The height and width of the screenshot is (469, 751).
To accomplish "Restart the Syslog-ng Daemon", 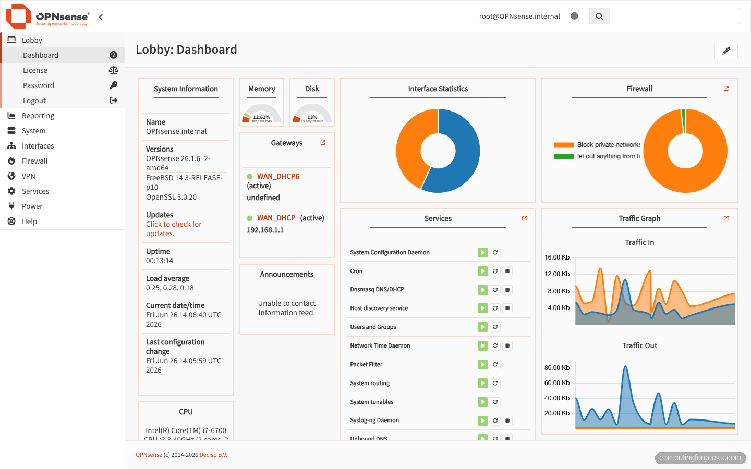I will [x=495, y=421].
